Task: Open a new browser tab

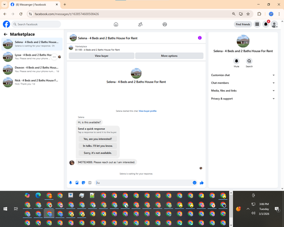Action: 65,5
